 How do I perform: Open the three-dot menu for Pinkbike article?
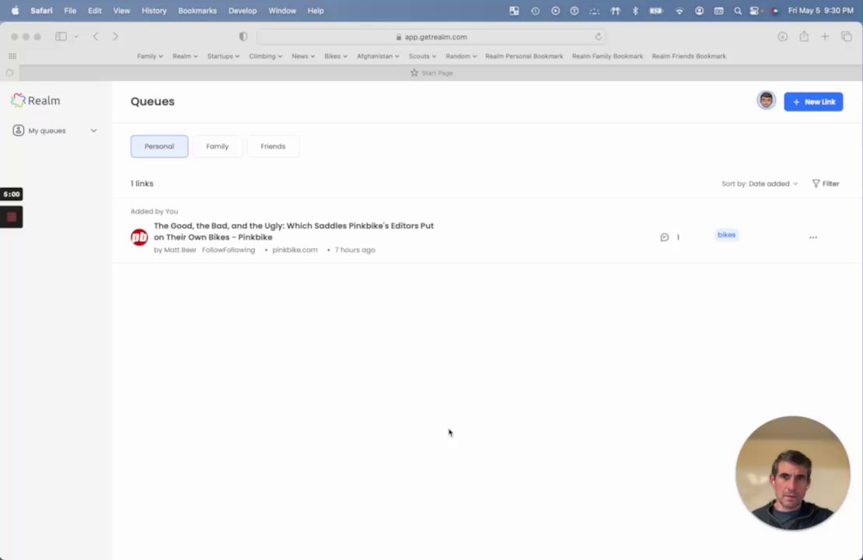click(x=813, y=237)
